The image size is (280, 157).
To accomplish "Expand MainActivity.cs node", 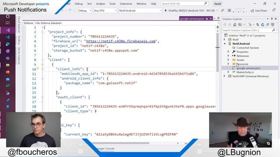I will tap(228, 72).
